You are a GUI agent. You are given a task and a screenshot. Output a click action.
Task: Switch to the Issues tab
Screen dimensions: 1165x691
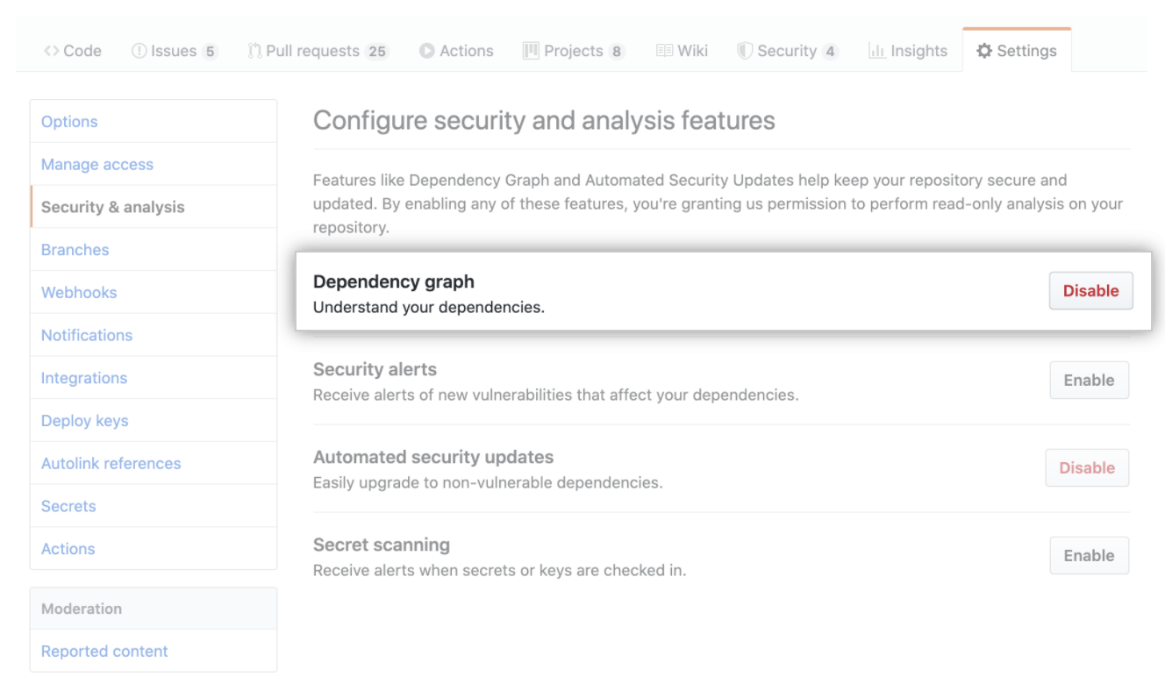pos(175,51)
